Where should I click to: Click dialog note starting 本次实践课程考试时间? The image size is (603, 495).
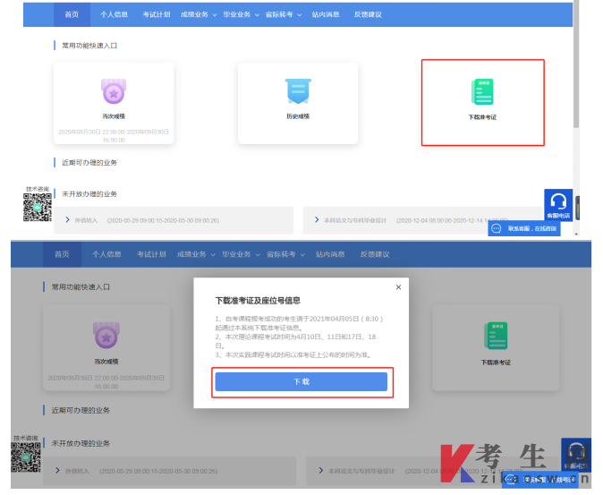pos(294,354)
